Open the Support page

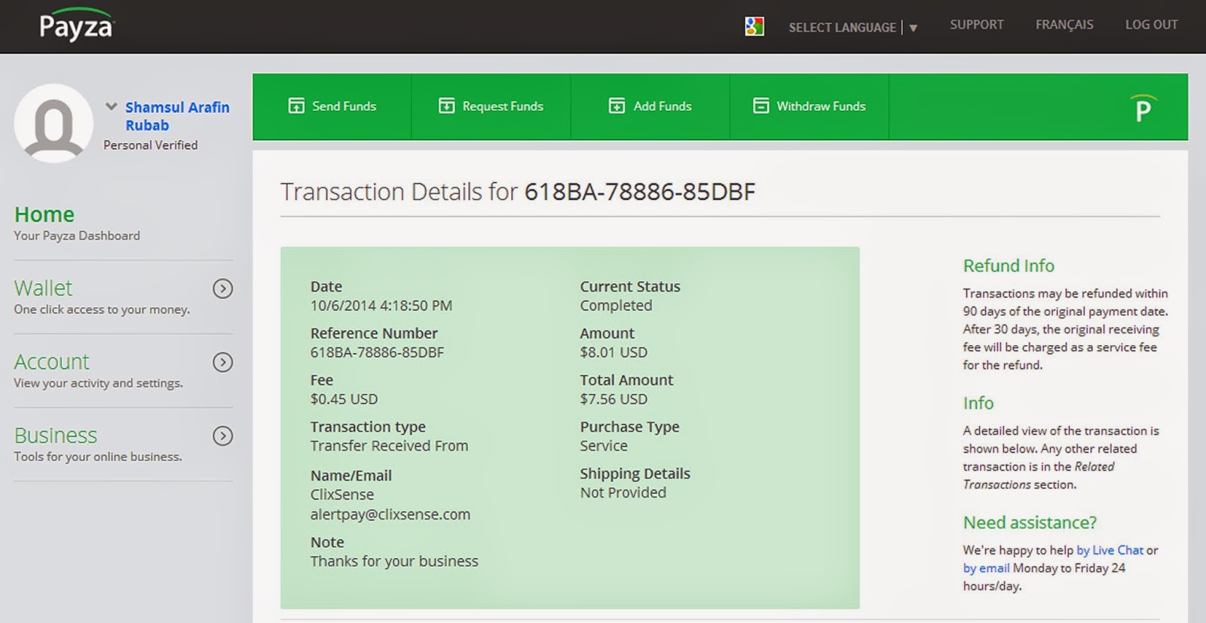pyautogui.click(x=976, y=25)
